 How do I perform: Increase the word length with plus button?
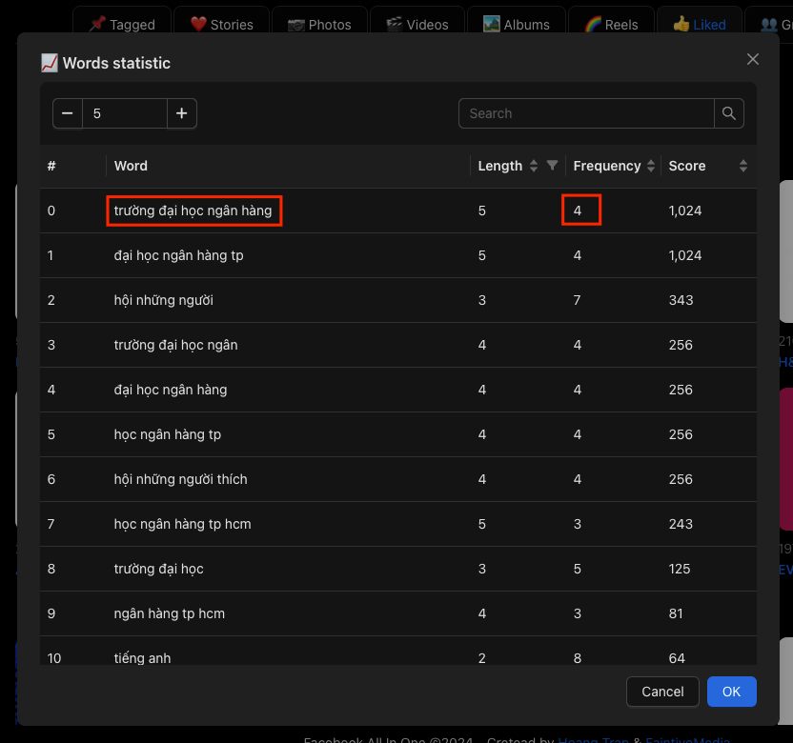181,113
